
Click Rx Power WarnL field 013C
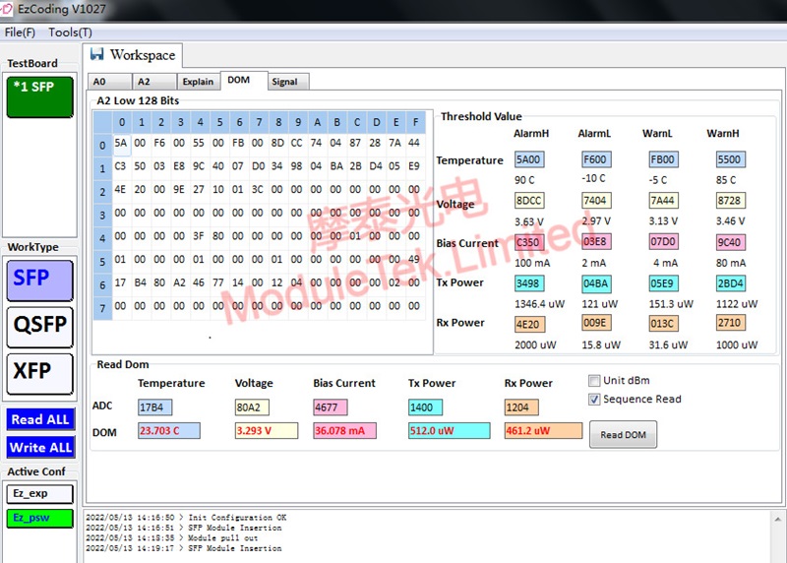click(663, 323)
